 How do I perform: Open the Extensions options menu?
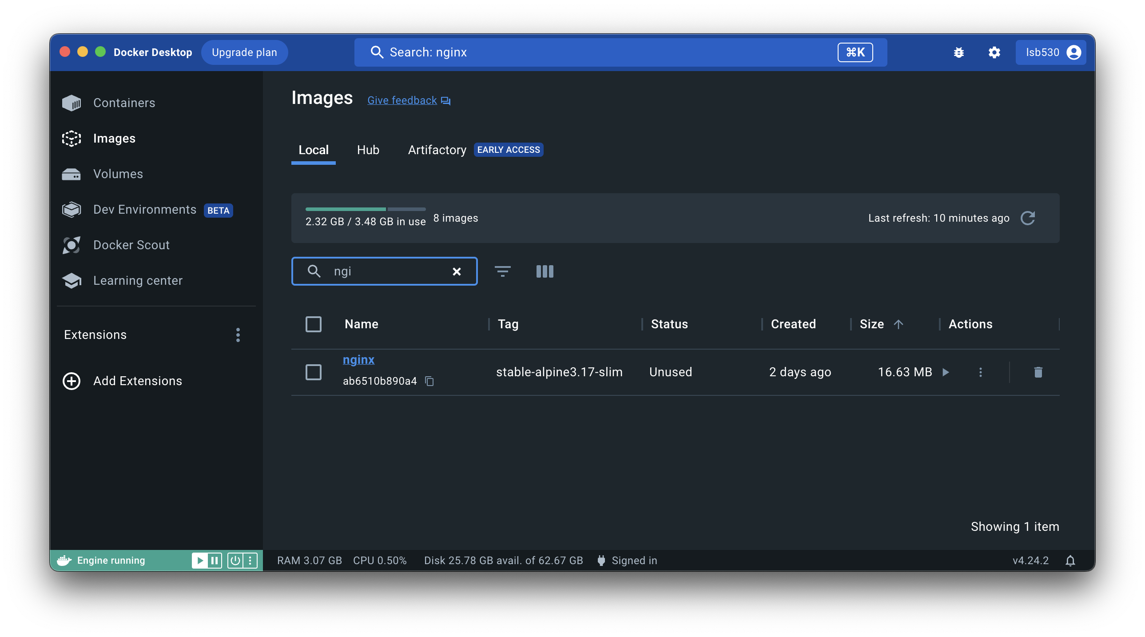238,335
